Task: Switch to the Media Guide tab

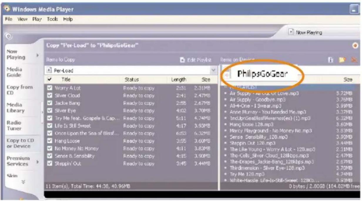Action: coord(23,72)
